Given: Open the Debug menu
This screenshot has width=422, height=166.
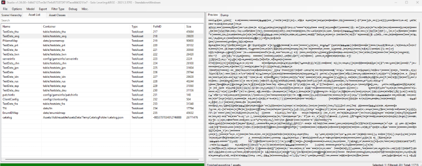Looking at the screenshot, I should 73,9.
